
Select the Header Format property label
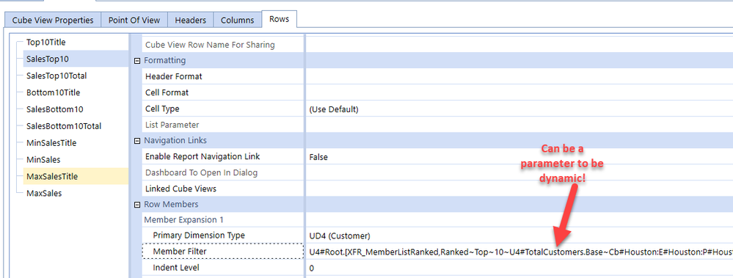point(174,76)
